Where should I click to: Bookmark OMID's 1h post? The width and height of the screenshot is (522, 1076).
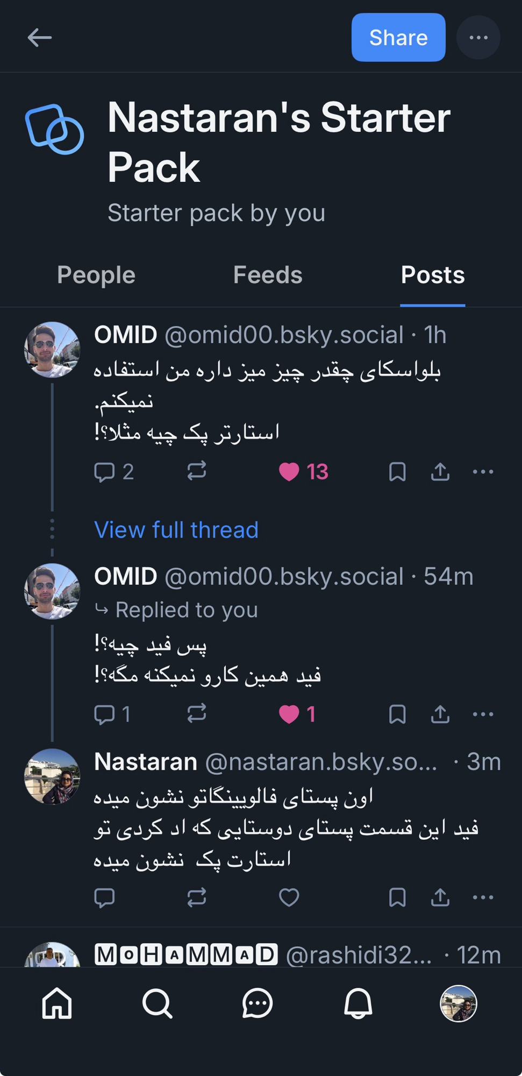[x=397, y=472]
